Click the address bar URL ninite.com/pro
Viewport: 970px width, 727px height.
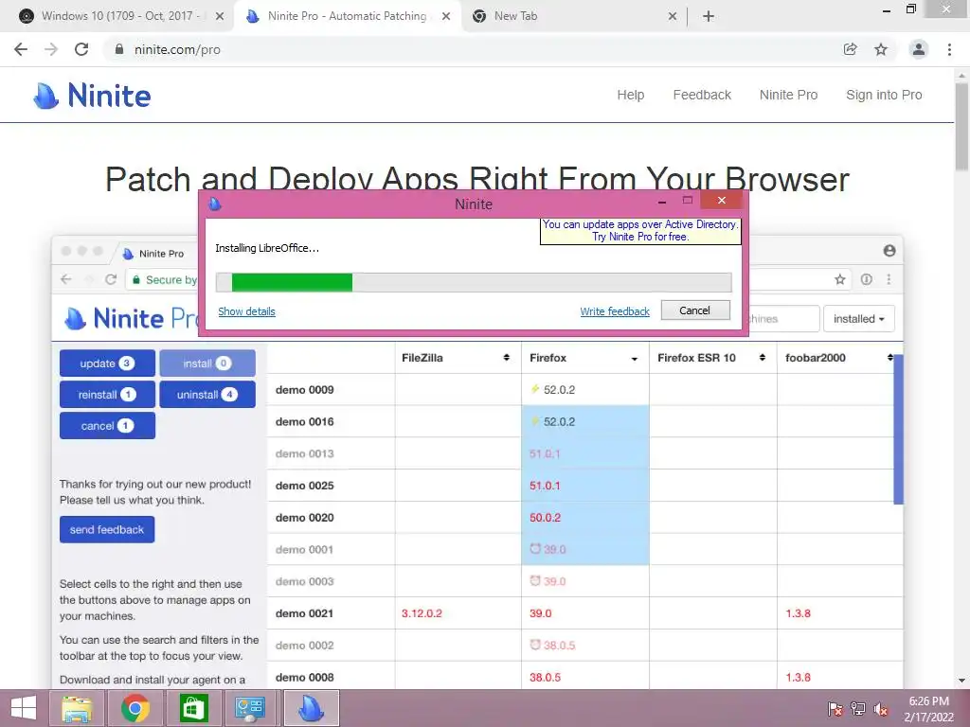click(177, 49)
